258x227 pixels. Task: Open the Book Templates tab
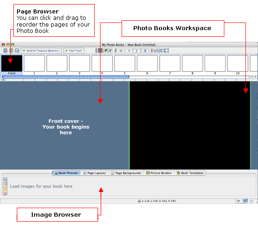190,173
